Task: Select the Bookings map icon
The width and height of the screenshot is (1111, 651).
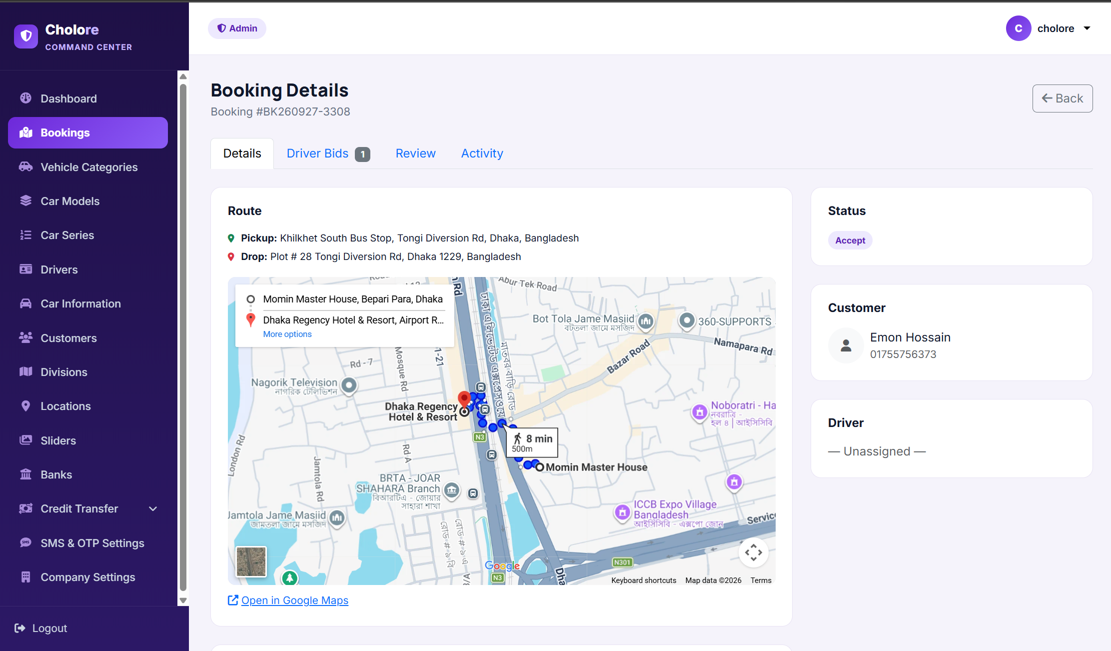Action: pos(26,132)
